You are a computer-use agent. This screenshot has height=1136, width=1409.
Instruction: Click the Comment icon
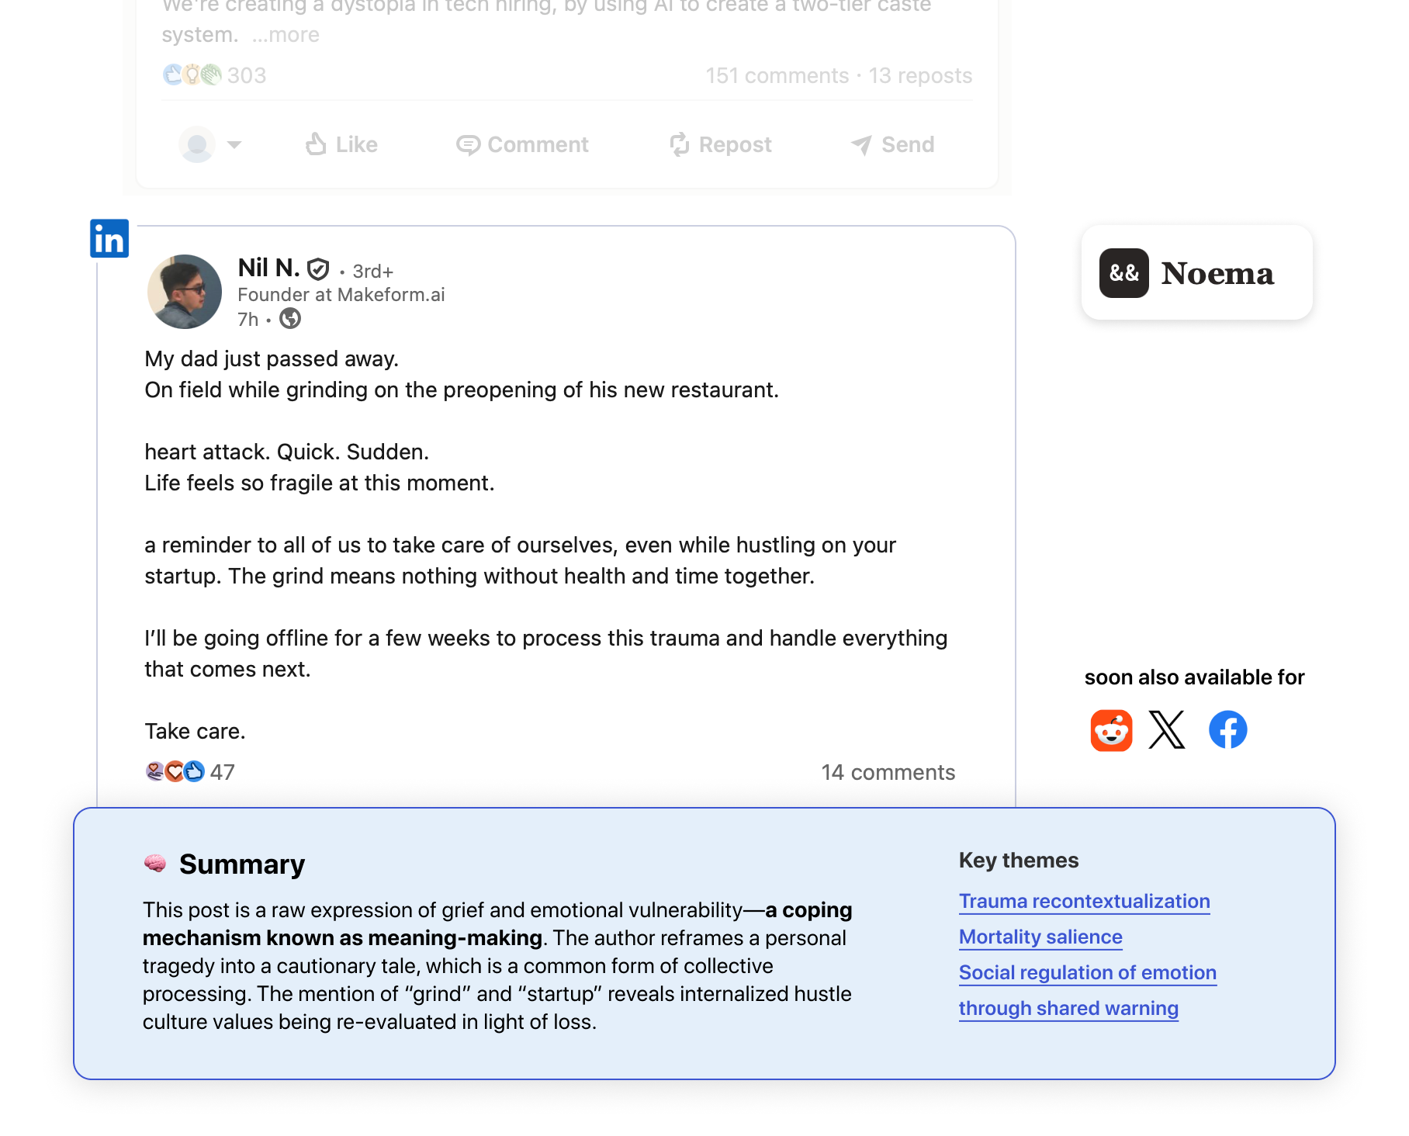[470, 144]
